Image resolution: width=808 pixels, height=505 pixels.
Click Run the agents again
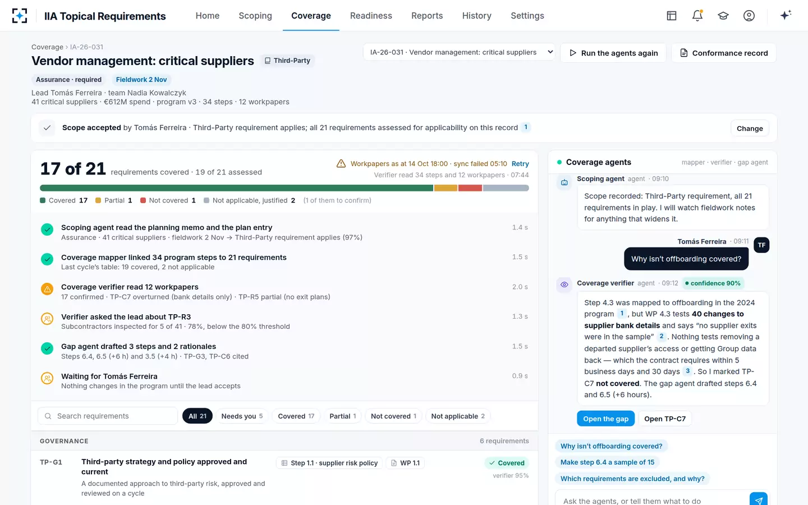pos(613,53)
